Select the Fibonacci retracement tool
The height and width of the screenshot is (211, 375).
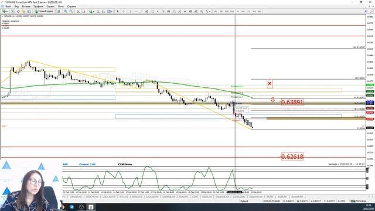coord(152,11)
